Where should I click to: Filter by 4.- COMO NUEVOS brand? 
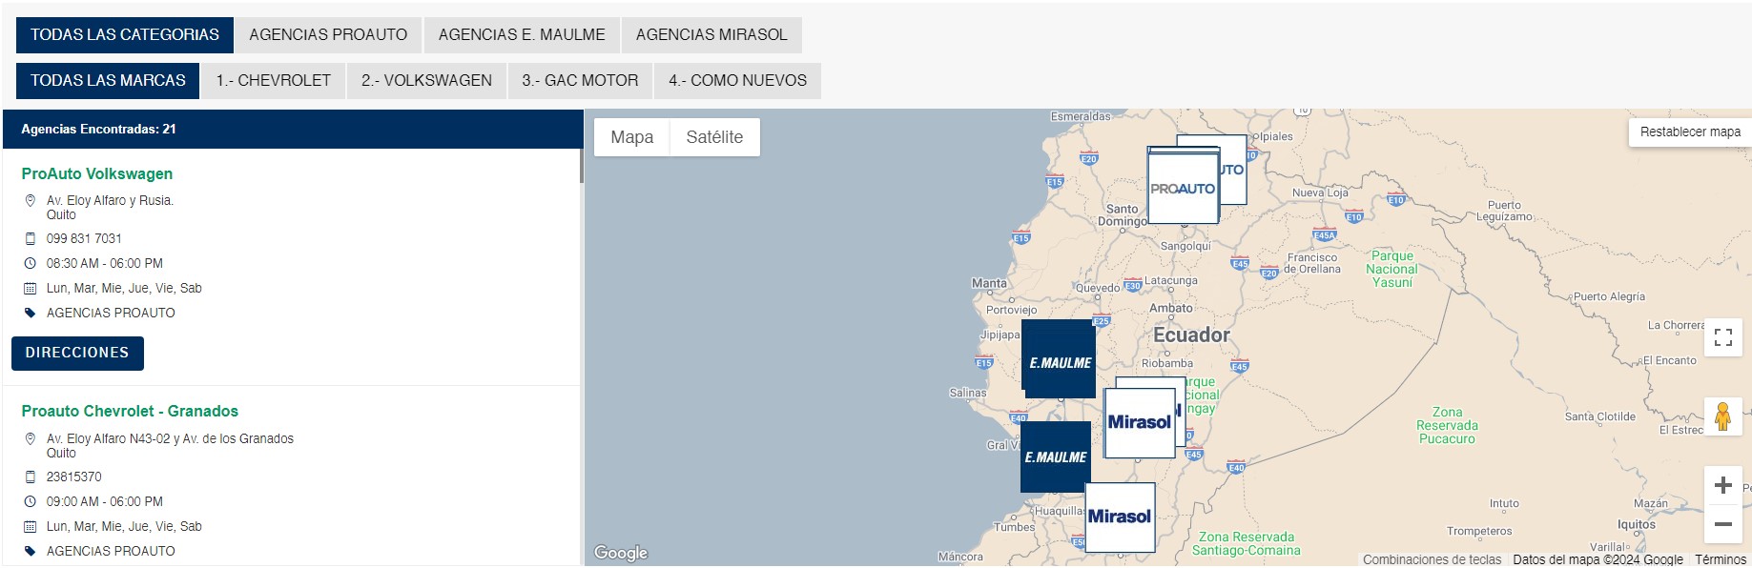point(737,81)
